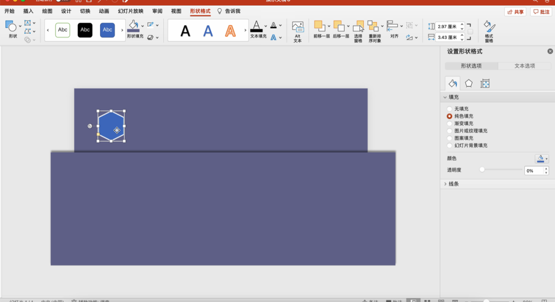Click the 共享 share button
The width and height of the screenshot is (555, 302).
tap(515, 12)
